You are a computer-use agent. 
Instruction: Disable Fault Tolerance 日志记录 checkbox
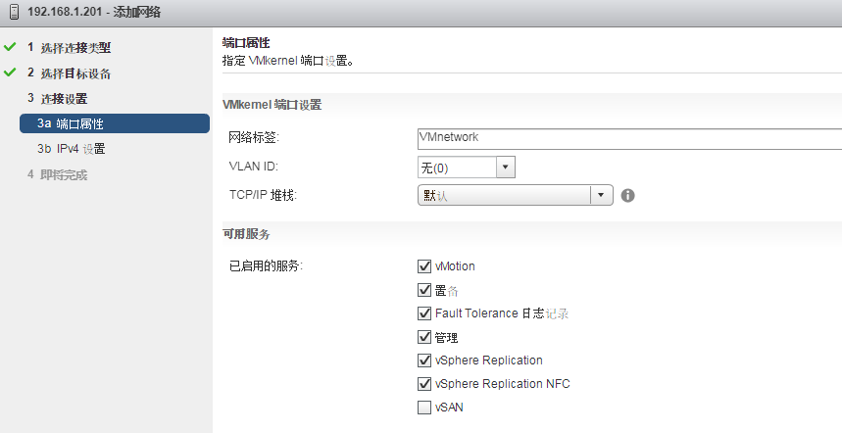424,313
